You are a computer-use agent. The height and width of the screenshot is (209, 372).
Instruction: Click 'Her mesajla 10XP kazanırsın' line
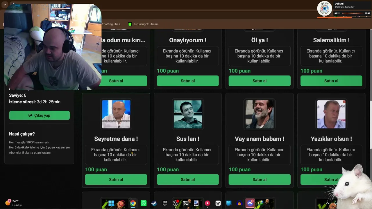[29, 142]
